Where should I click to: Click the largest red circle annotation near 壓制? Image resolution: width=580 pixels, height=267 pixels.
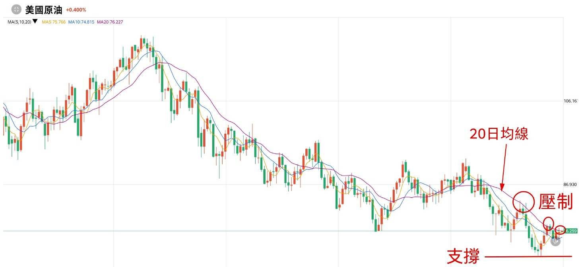pos(524,202)
